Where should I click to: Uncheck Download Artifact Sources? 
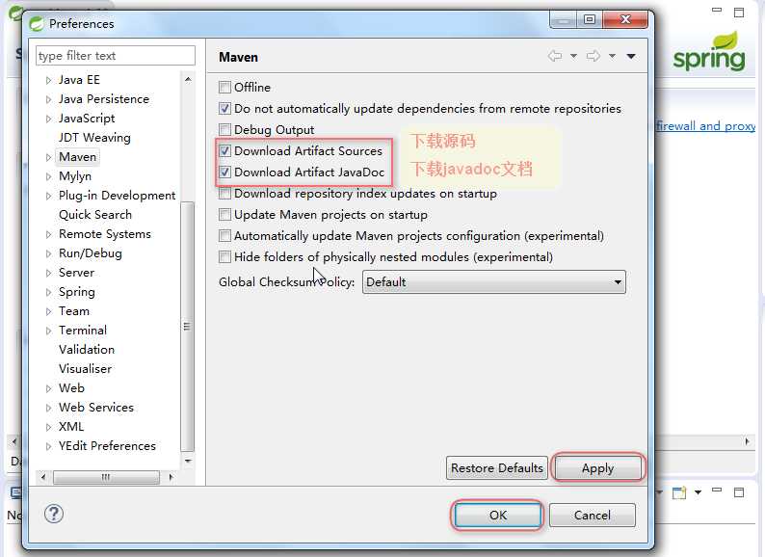point(224,151)
